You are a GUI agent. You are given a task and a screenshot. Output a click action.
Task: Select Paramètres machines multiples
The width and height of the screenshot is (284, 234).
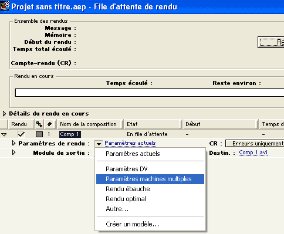click(x=150, y=179)
